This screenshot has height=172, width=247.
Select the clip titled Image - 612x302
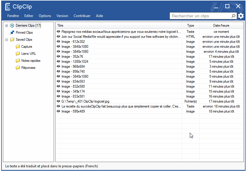point(73,42)
